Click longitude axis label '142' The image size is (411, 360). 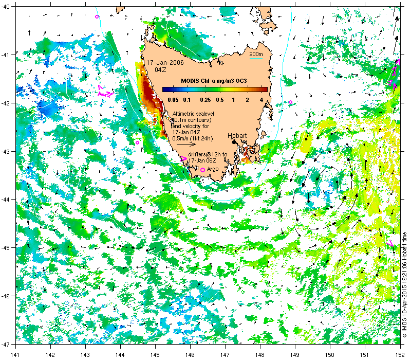[50, 355]
